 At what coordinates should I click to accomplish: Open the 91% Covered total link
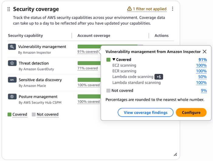tap(203, 60)
